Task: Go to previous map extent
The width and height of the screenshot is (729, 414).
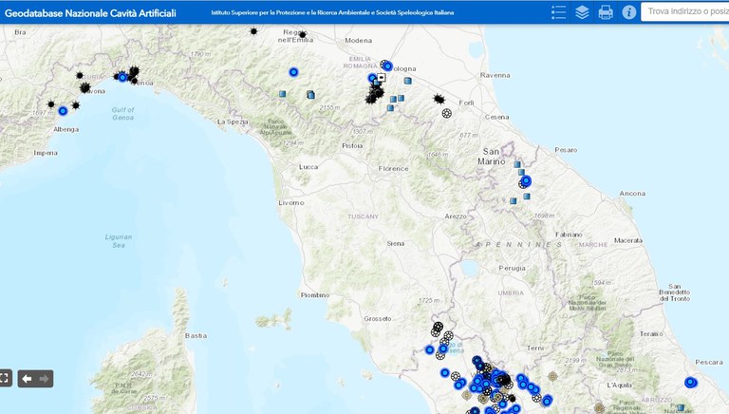Action: [27, 378]
